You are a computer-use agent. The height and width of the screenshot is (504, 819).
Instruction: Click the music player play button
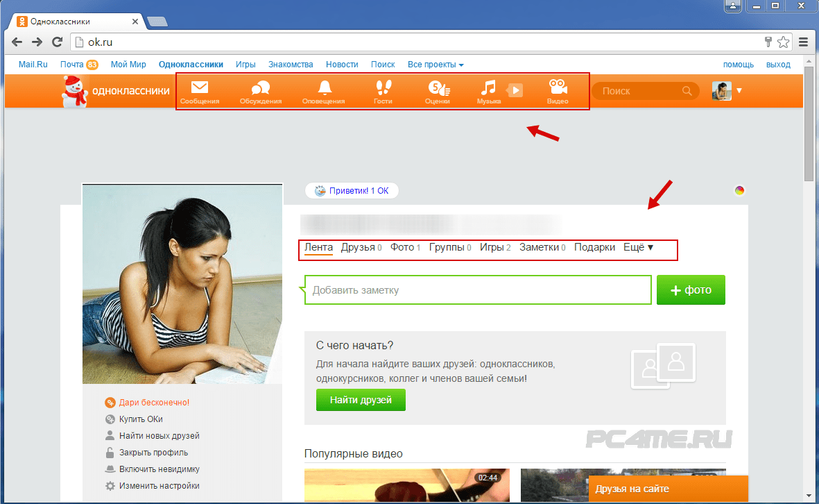pyautogui.click(x=515, y=90)
